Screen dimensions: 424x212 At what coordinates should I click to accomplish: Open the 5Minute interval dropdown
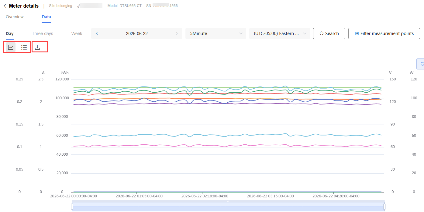tap(216, 34)
